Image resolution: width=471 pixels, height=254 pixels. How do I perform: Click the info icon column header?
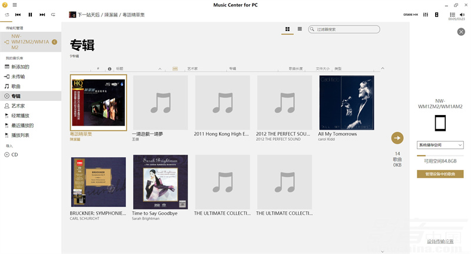[110, 69]
